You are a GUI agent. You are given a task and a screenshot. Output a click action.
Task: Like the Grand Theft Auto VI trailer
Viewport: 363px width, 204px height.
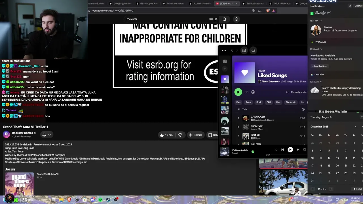point(166,135)
